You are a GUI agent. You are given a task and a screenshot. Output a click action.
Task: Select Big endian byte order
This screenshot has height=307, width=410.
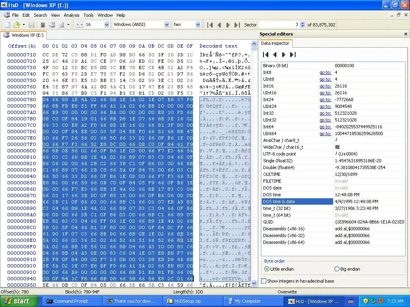[x=347, y=269]
